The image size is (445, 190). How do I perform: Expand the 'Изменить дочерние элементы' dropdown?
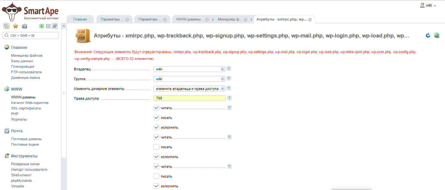pos(189,89)
